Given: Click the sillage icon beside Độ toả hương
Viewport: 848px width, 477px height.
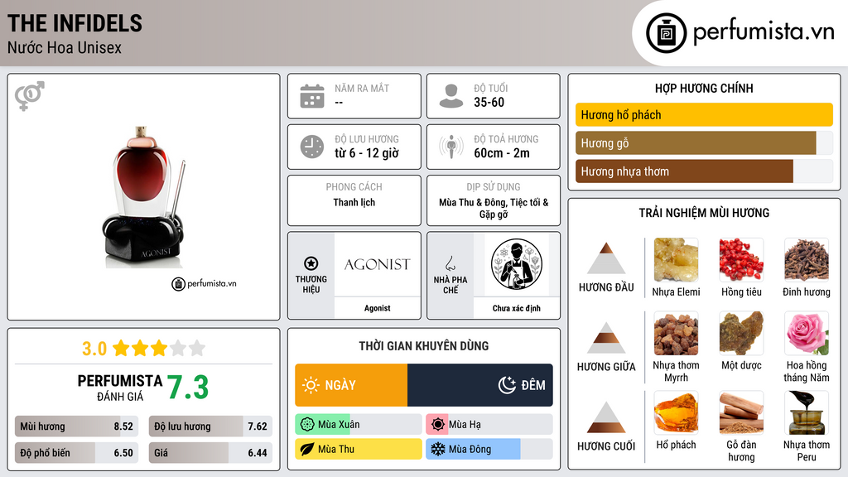Looking at the screenshot, I should [x=451, y=147].
